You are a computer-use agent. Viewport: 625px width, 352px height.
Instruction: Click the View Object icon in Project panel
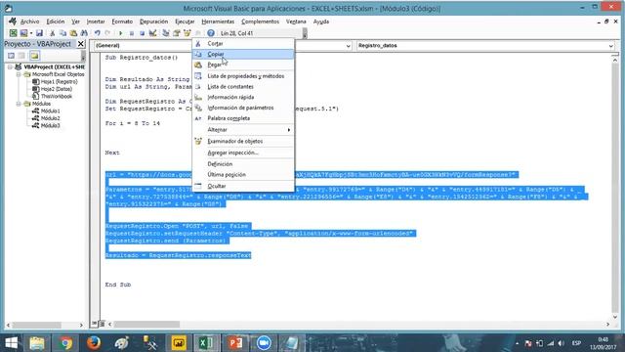(21, 56)
